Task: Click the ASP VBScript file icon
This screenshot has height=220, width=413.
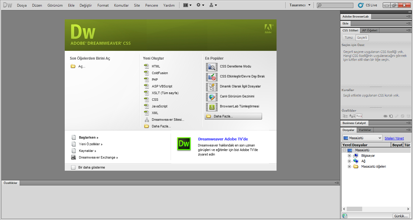Action: pyautogui.click(x=147, y=86)
